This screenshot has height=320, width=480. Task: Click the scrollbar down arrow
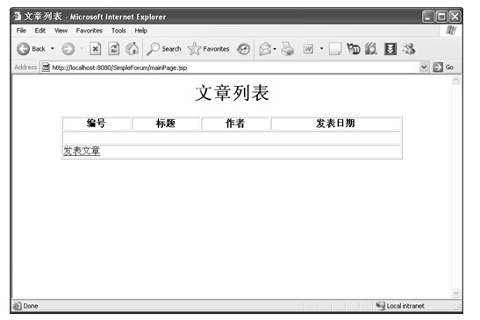456,293
